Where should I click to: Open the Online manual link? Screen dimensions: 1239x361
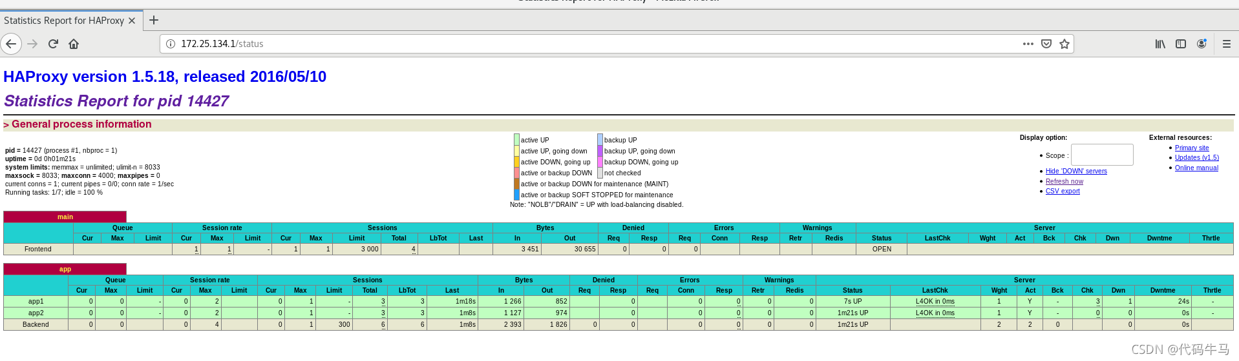pyautogui.click(x=1196, y=168)
